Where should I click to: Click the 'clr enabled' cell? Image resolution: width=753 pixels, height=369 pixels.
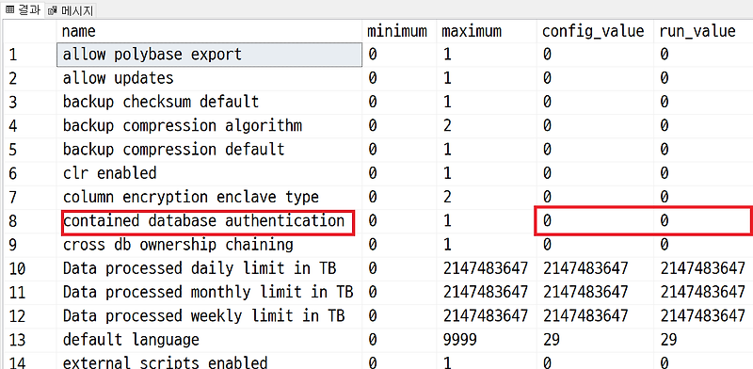point(209,173)
